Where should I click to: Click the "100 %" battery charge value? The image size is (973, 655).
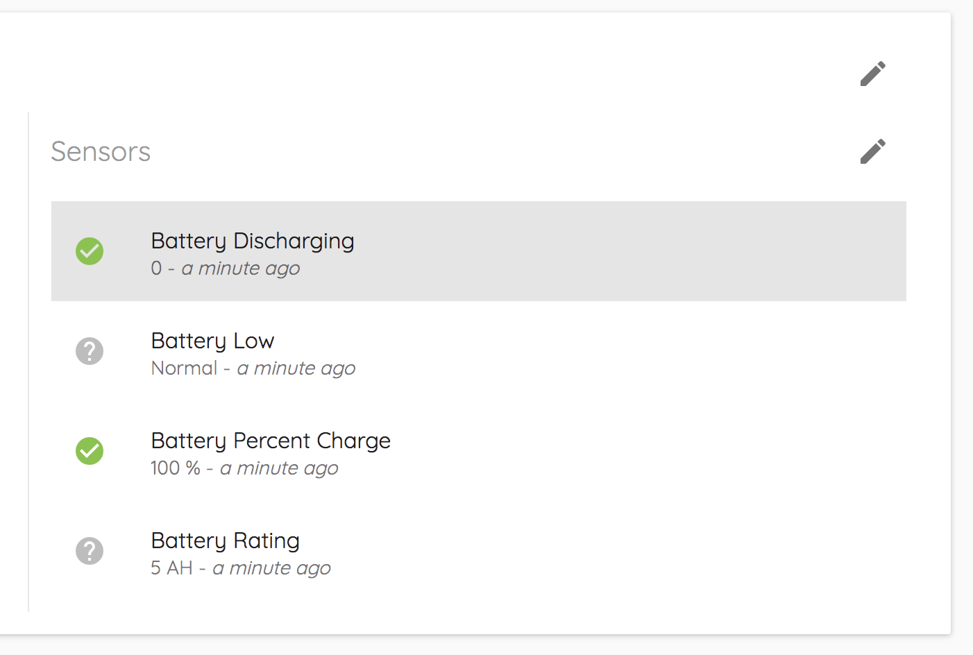(175, 468)
